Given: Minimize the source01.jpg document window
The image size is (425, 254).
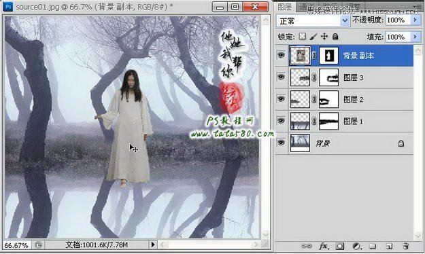Looking at the screenshot, I should pyautogui.click(x=220, y=7).
